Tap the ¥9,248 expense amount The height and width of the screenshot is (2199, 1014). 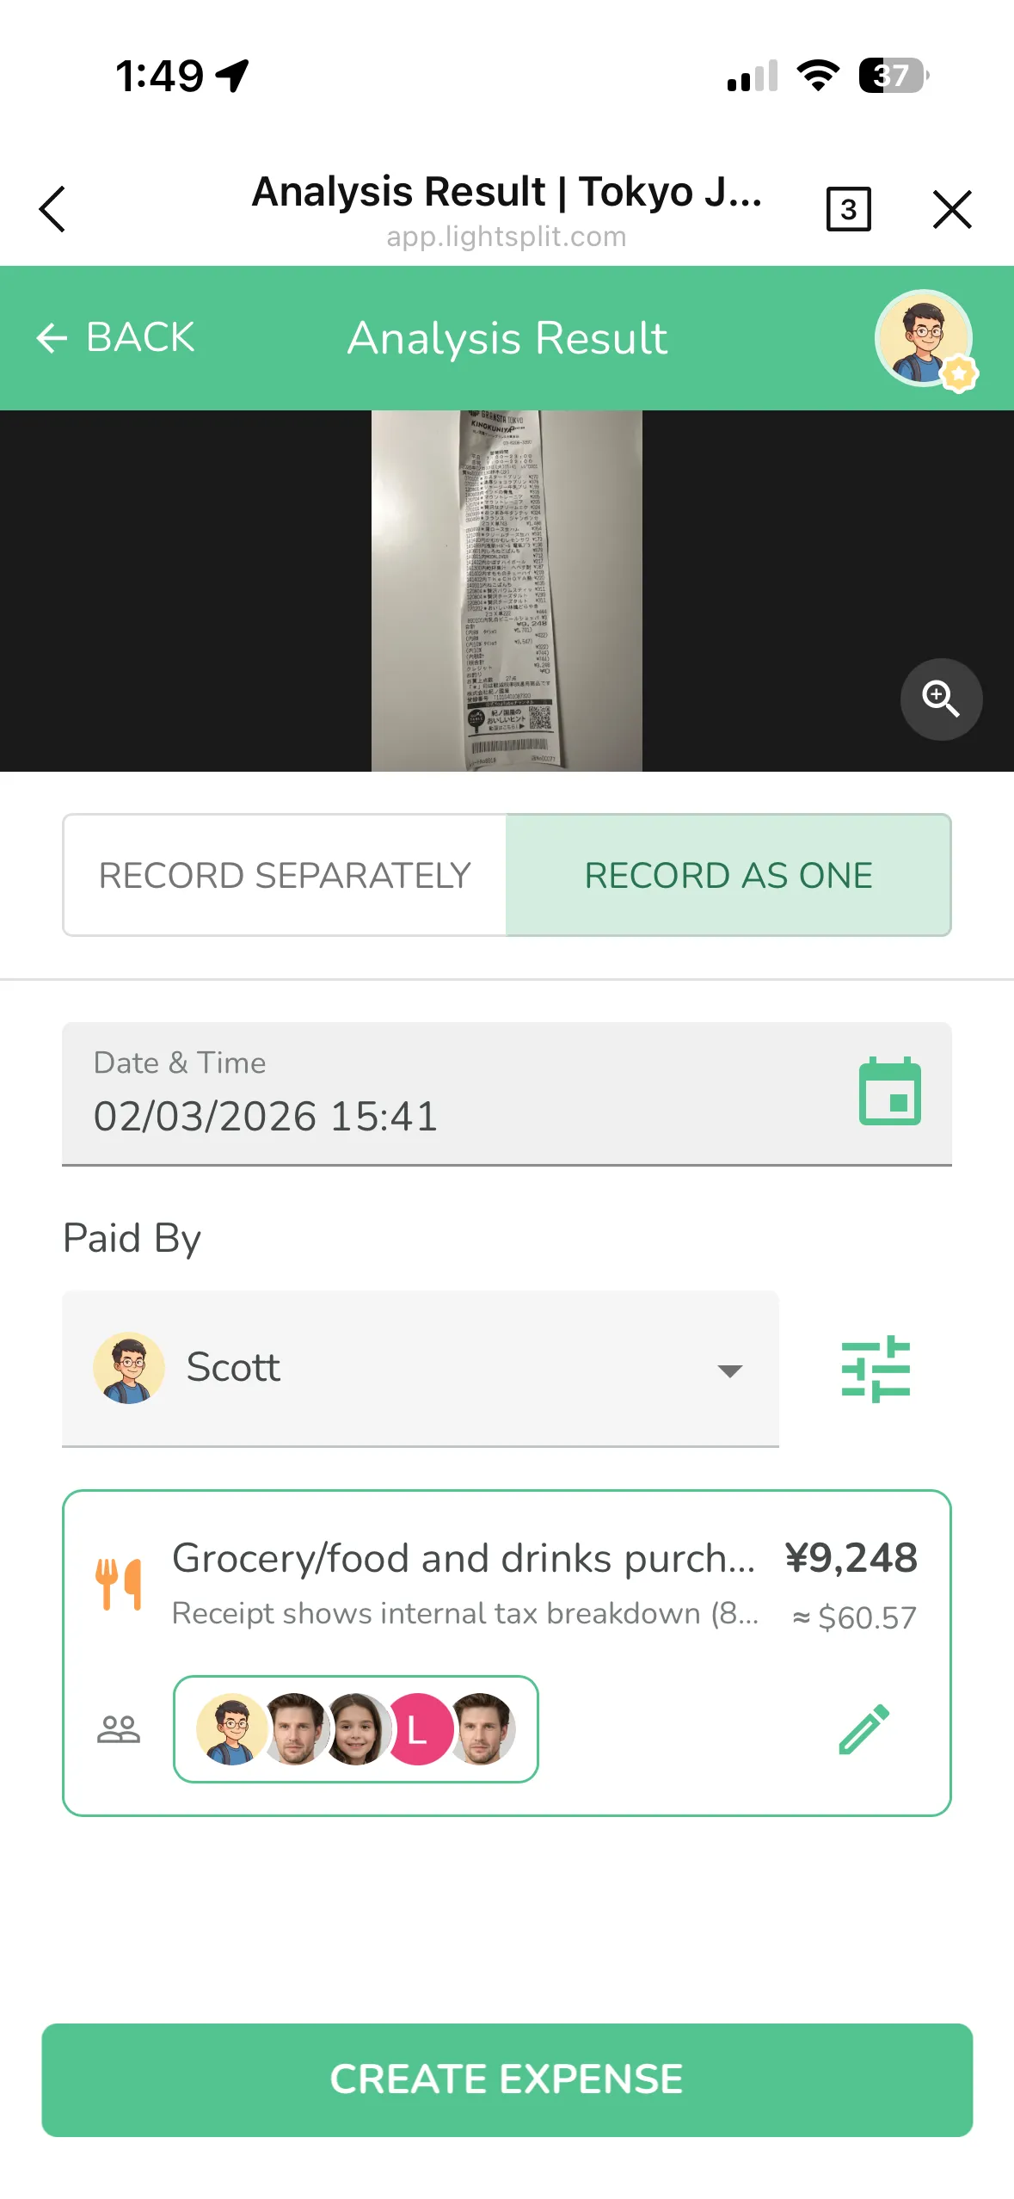click(x=851, y=1558)
